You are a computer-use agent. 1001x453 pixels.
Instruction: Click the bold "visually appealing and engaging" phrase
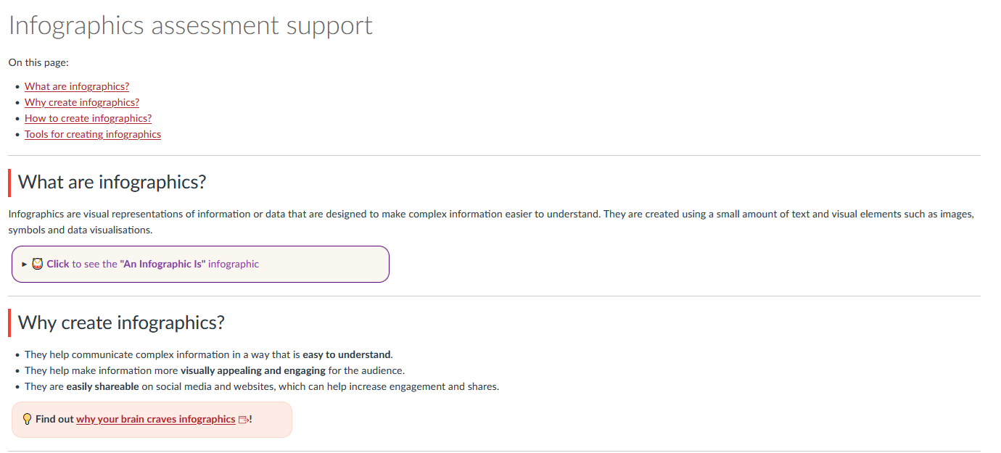coord(252,370)
